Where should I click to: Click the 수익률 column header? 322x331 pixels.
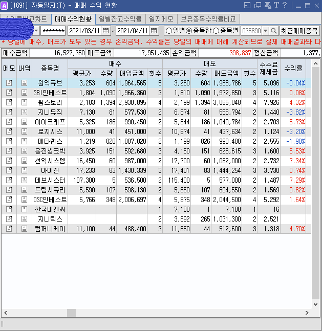click(x=293, y=68)
